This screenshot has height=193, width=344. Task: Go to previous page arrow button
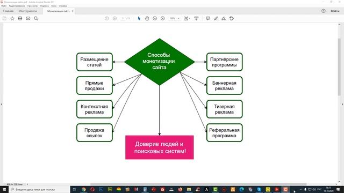coord(106,18)
